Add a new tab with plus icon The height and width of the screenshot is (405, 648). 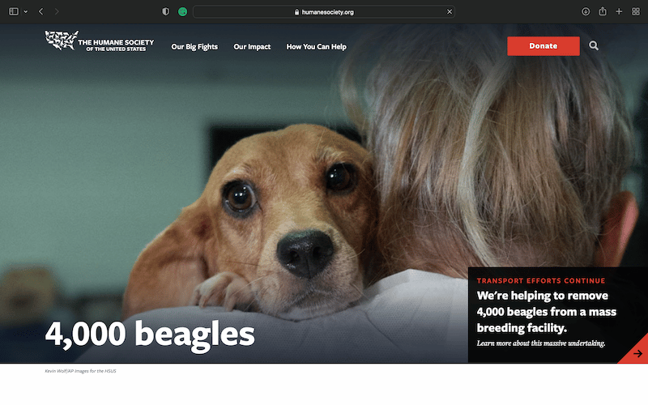tap(619, 11)
